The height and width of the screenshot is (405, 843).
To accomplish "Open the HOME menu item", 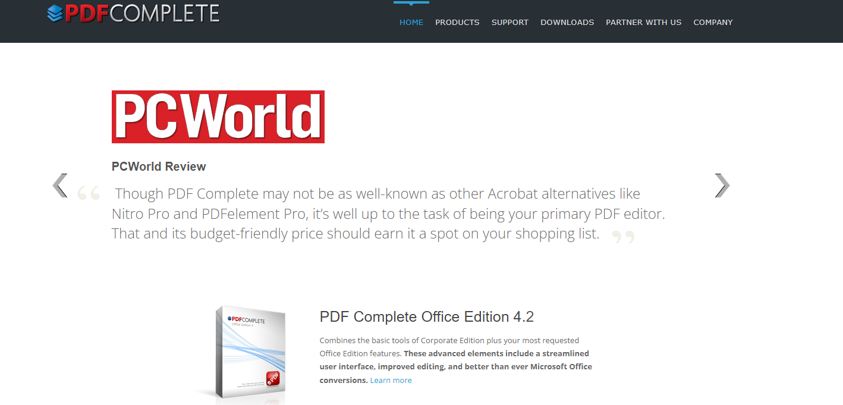I will pos(411,22).
